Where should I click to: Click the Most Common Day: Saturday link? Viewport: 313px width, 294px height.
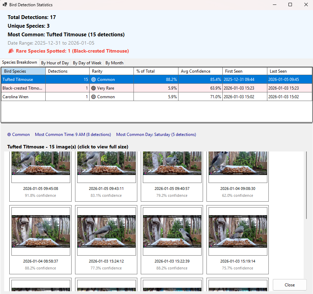156,135
